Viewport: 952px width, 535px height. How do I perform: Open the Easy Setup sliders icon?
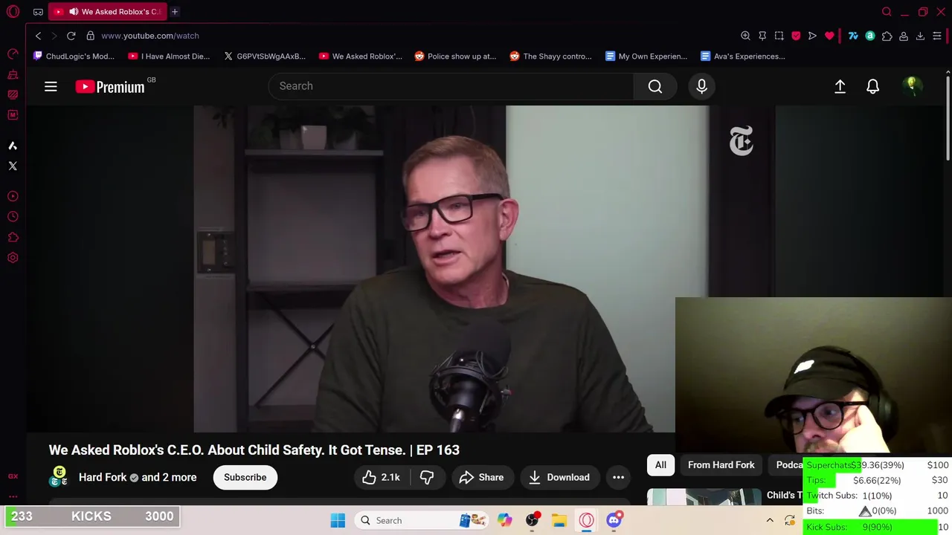(x=937, y=36)
